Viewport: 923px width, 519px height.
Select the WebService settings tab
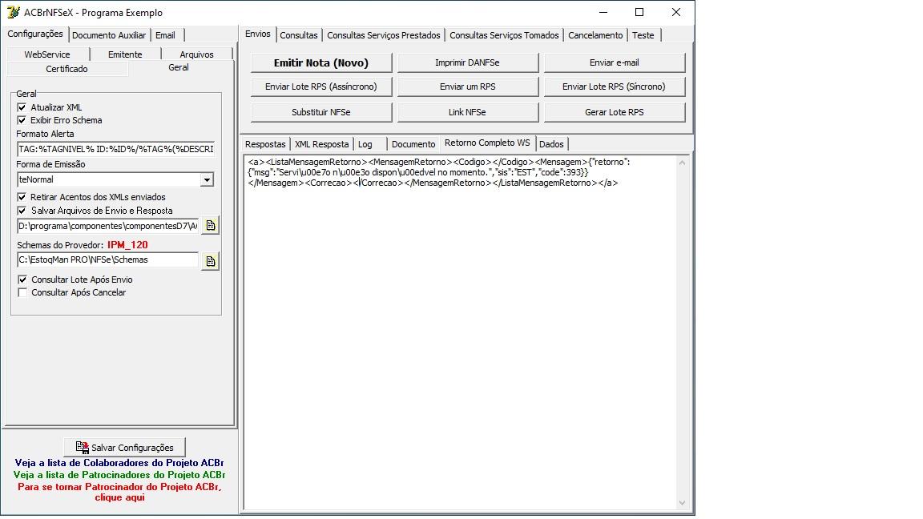click(47, 54)
